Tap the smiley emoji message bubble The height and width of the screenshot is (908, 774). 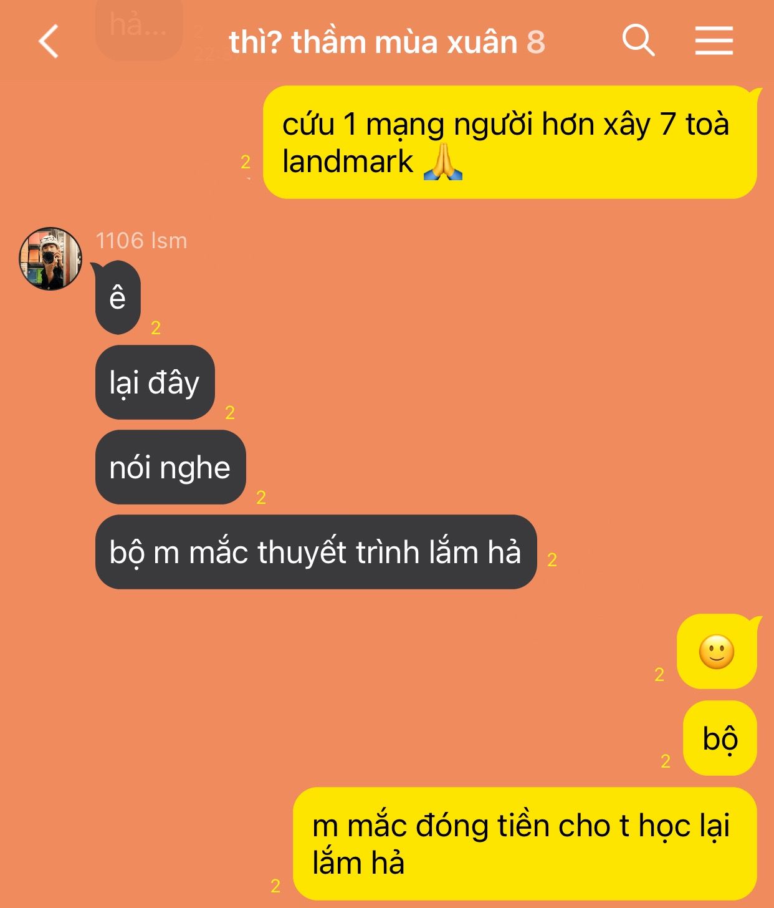click(x=717, y=652)
